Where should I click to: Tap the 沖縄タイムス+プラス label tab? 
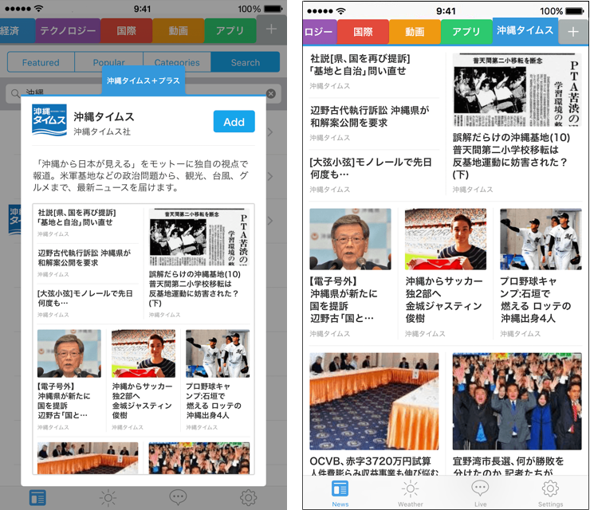(x=144, y=80)
